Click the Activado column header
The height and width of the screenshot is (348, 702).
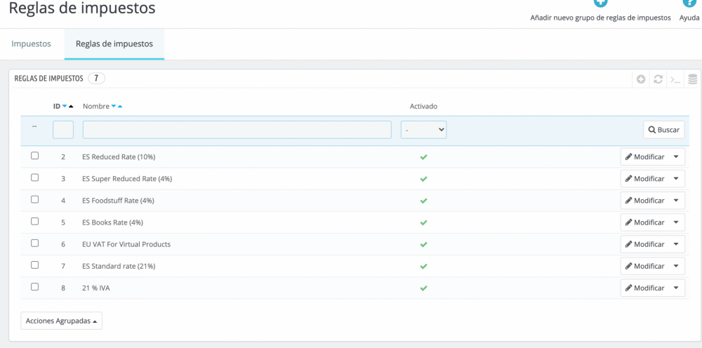pyautogui.click(x=423, y=107)
